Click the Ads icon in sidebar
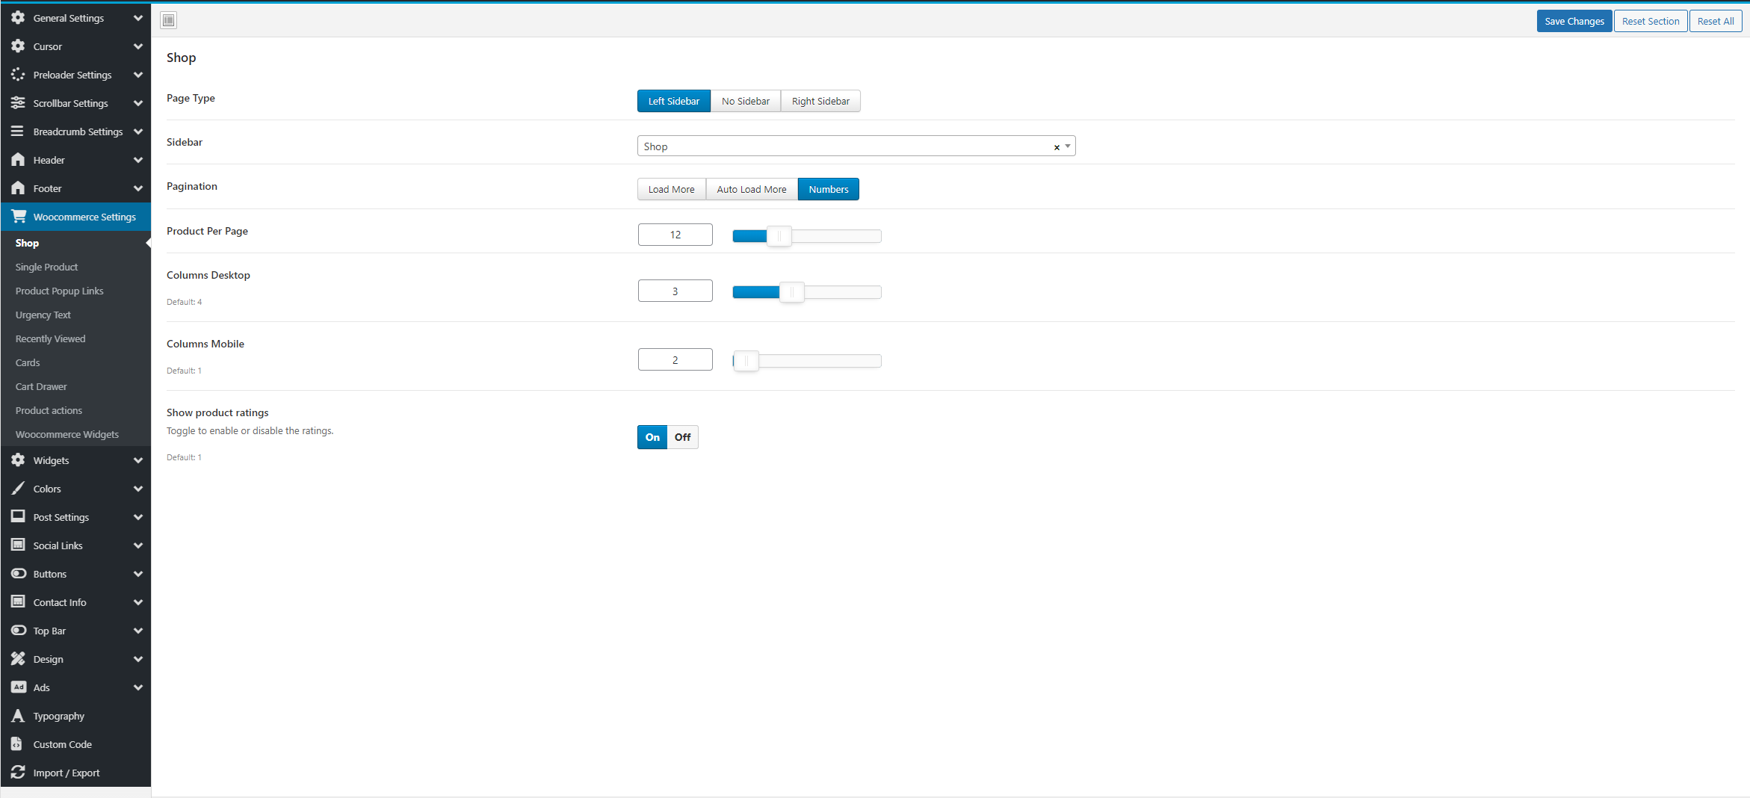The height and width of the screenshot is (798, 1750). 18,687
